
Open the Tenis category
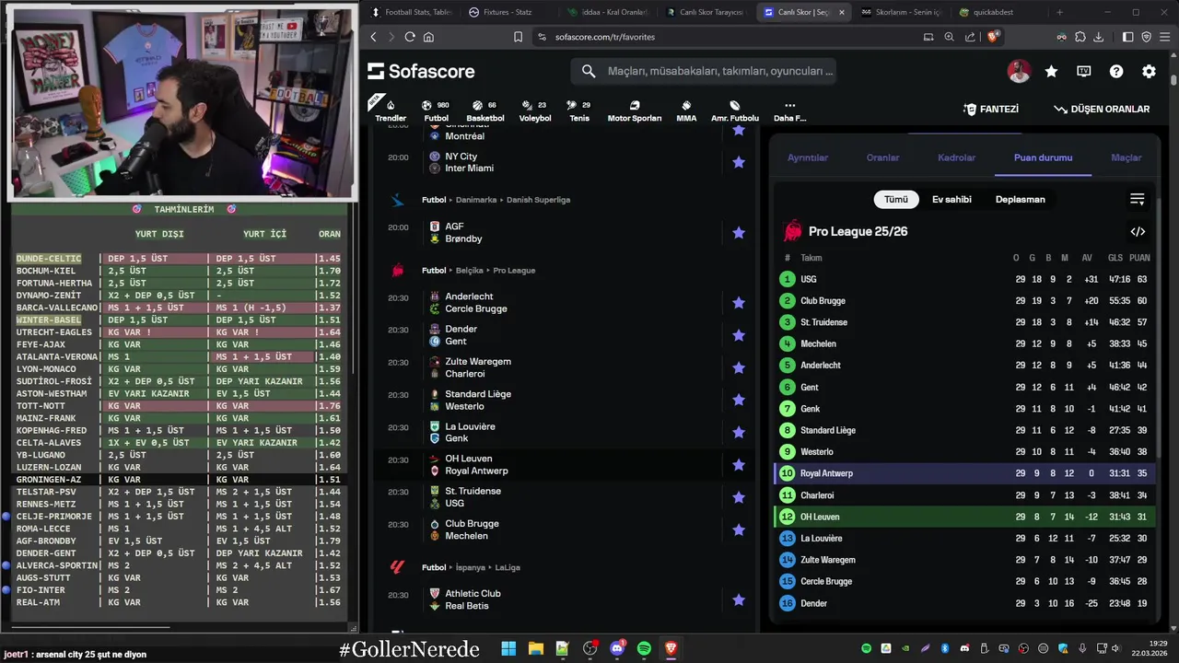[579, 110]
